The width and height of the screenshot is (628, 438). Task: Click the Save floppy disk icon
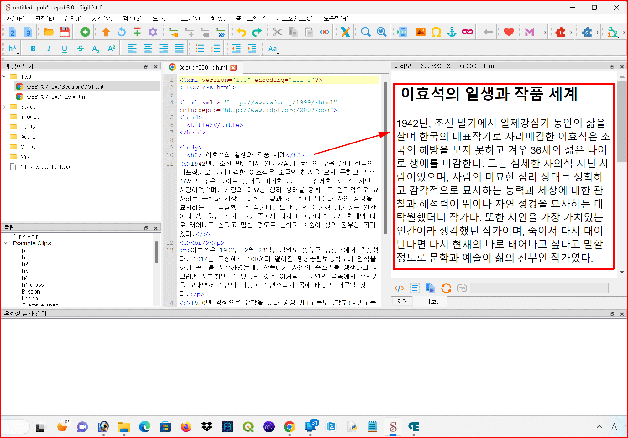click(x=65, y=32)
